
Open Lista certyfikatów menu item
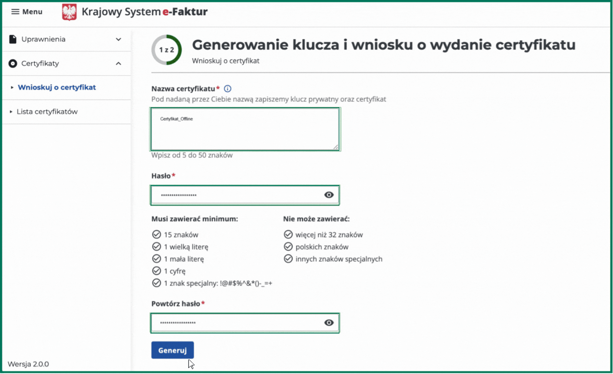47,111
